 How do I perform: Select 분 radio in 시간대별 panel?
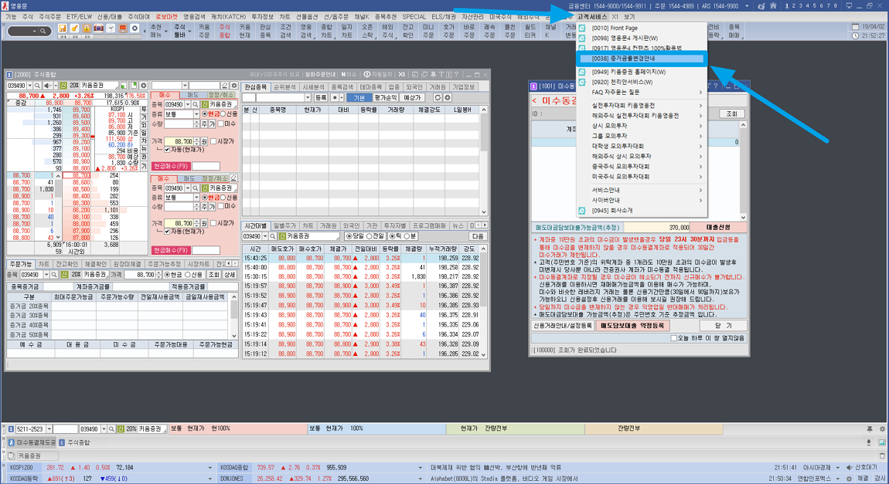click(406, 236)
